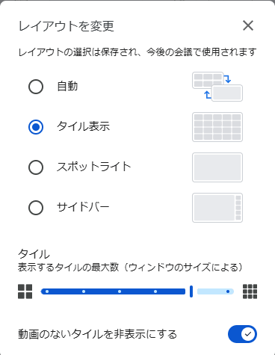Click the tile slider handle
Viewport: 275px width, 355px height.
191,291
